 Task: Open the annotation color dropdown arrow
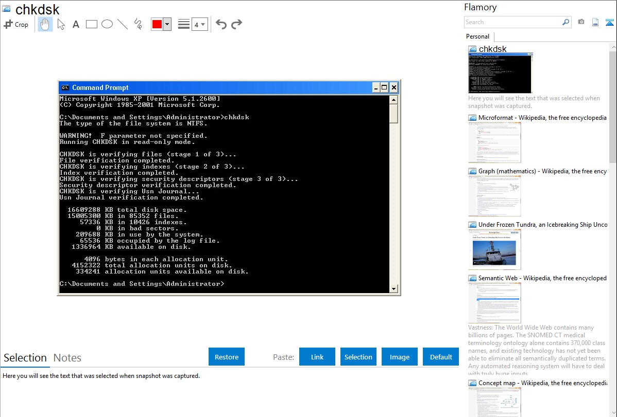[167, 24]
